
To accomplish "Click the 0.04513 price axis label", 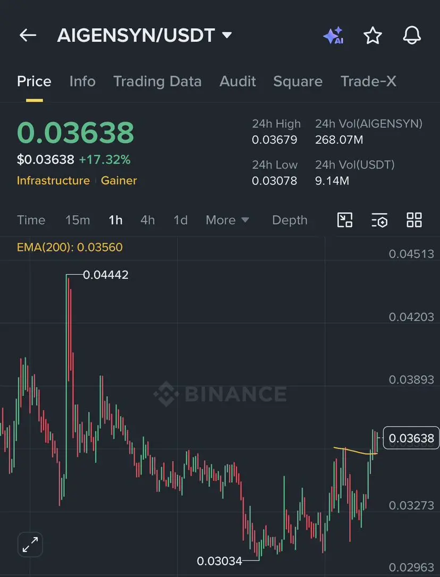I will 411,254.
